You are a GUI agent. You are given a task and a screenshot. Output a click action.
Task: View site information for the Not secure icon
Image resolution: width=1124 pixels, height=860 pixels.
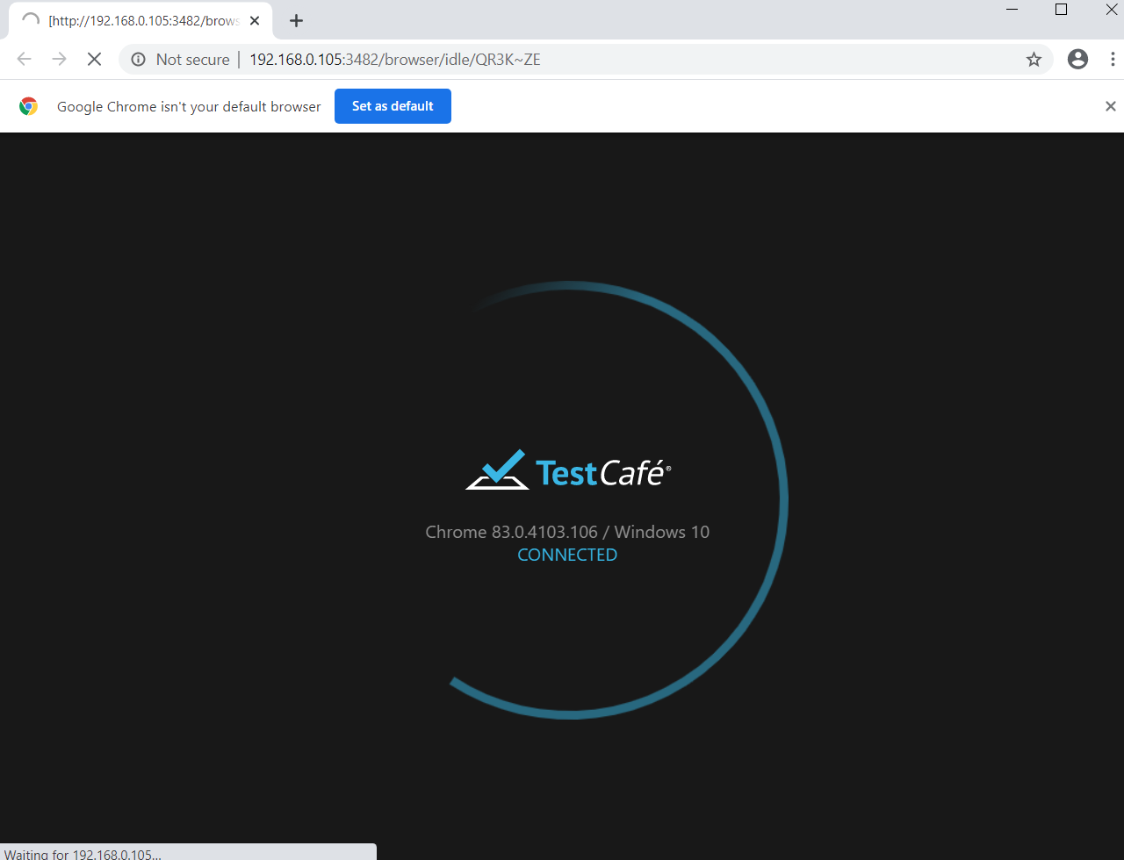click(x=138, y=60)
